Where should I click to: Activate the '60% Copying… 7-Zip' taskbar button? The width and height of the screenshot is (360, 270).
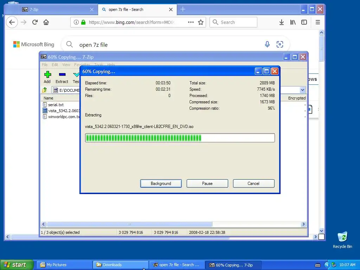[233, 265]
